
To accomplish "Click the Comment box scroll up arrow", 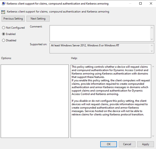I will point(152,28).
